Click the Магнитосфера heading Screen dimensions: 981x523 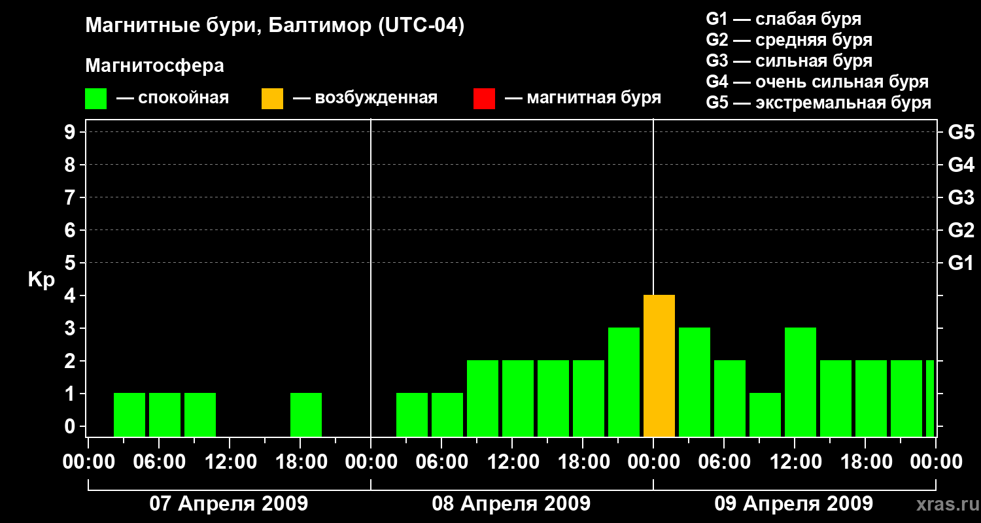[x=155, y=66]
